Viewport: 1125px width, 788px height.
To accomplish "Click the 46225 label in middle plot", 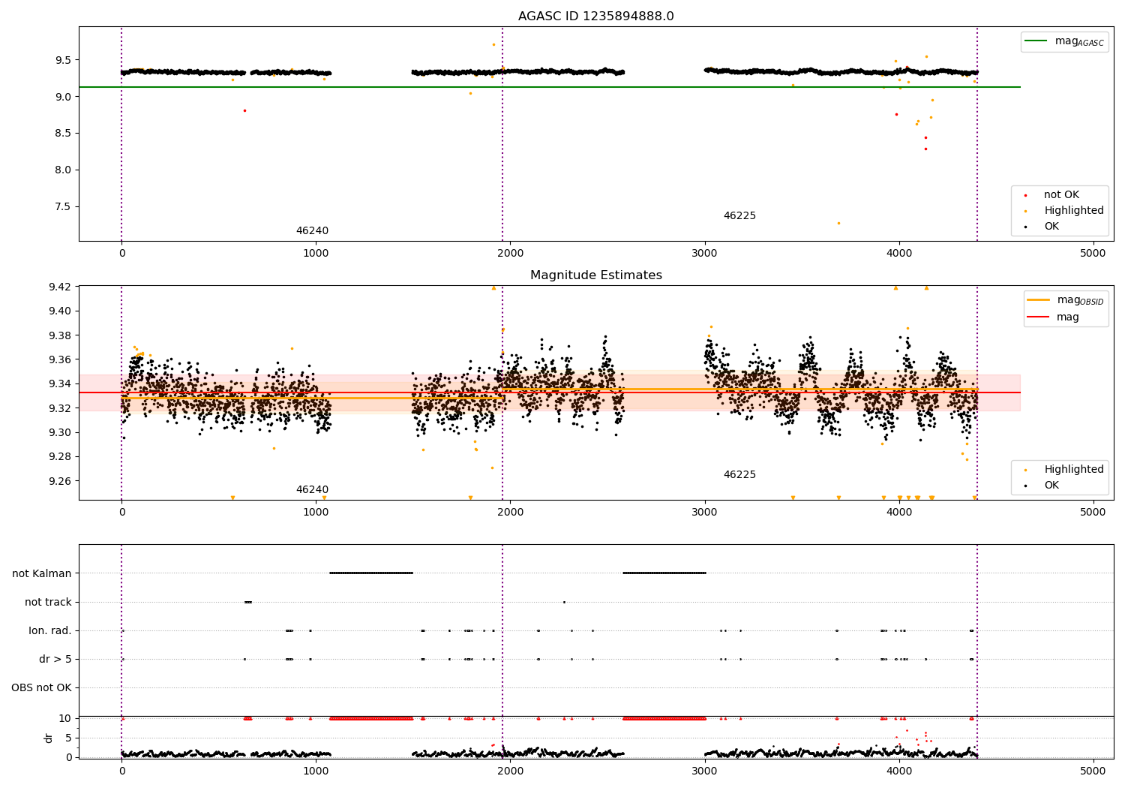I will pyautogui.click(x=739, y=475).
